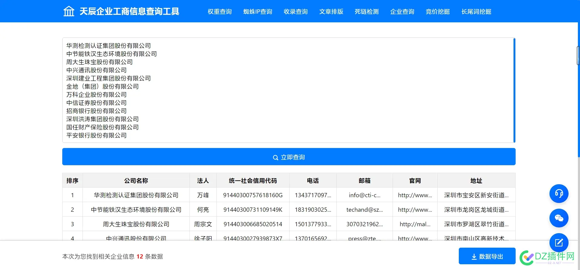The width and height of the screenshot is (580, 270).
Task: Open the WeChat contact icon
Action: tap(559, 218)
